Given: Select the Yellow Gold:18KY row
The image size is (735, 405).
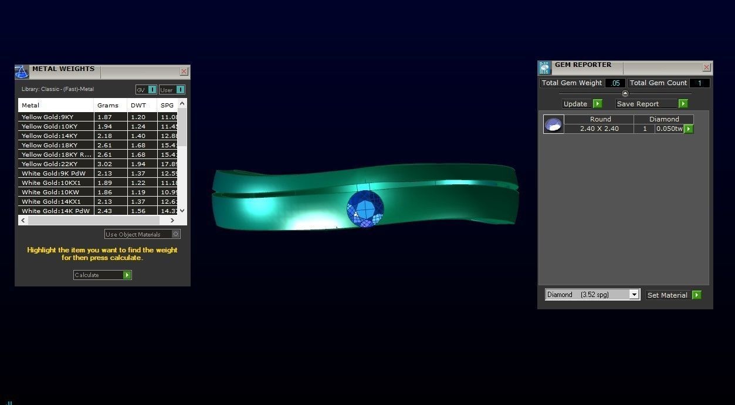Looking at the screenshot, I should click(98, 145).
